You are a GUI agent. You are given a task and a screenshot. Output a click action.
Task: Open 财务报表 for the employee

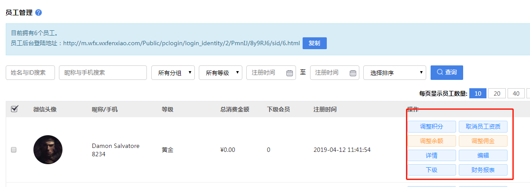483,170
